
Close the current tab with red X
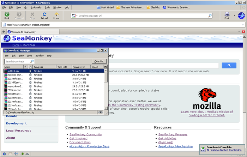click(x=243, y=32)
